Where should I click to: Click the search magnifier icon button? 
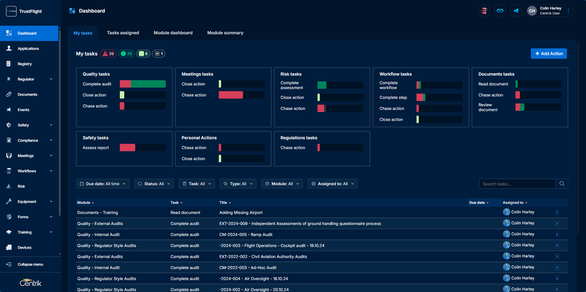(562, 184)
